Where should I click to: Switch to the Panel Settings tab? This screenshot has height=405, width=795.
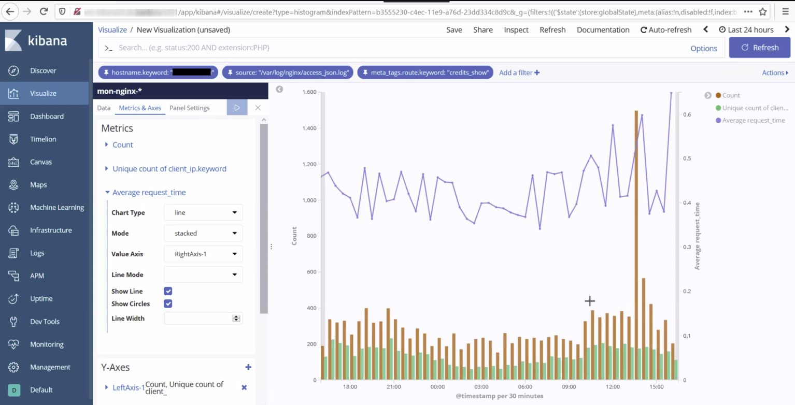click(189, 108)
